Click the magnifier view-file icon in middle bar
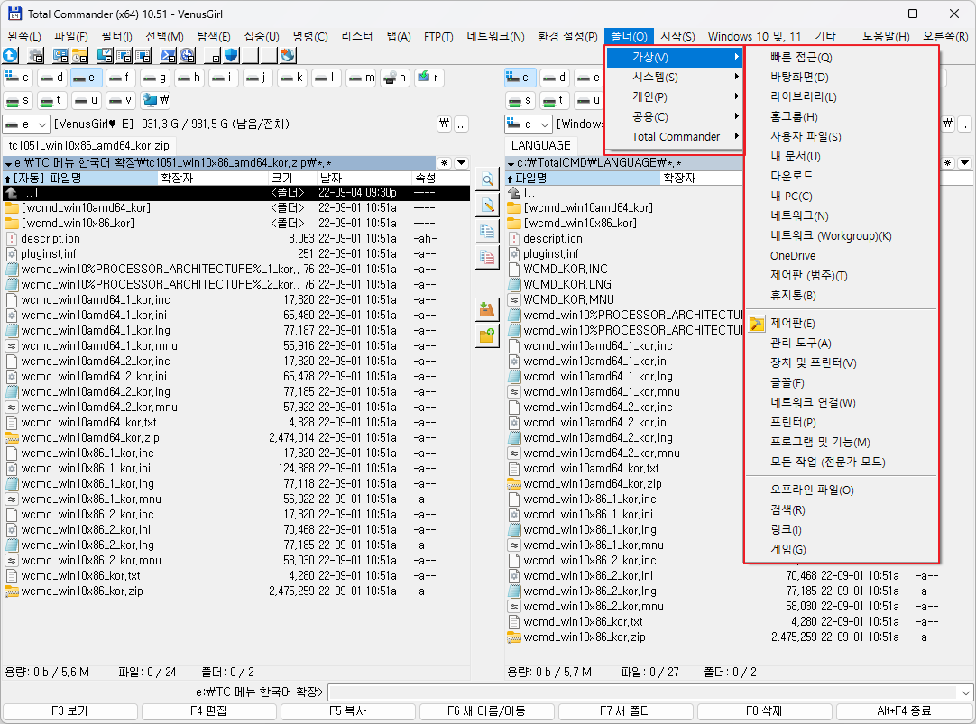The height and width of the screenshot is (724, 976). click(487, 179)
